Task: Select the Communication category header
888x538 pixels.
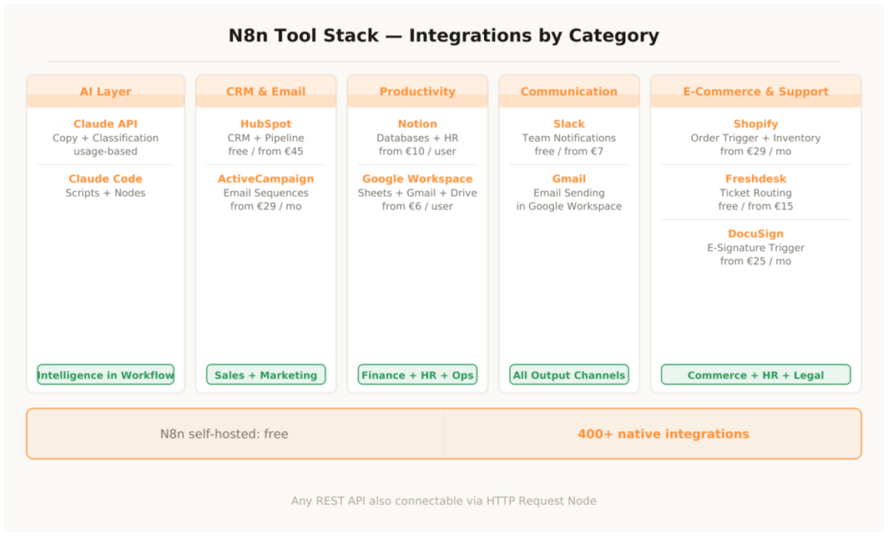Action: click(x=569, y=91)
